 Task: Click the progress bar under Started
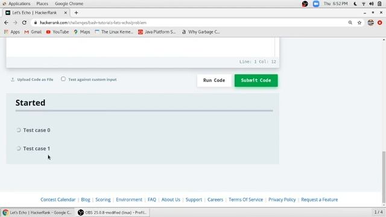144,111
